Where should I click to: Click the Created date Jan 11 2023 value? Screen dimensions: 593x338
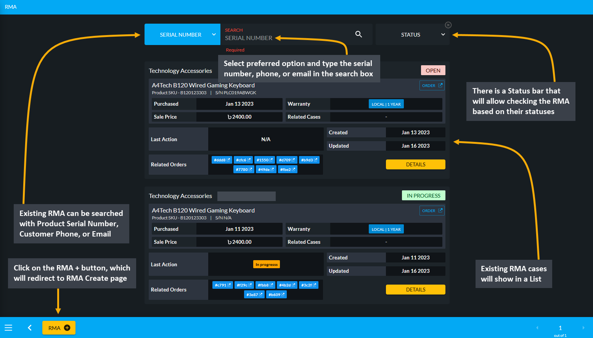(x=416, y=258)
